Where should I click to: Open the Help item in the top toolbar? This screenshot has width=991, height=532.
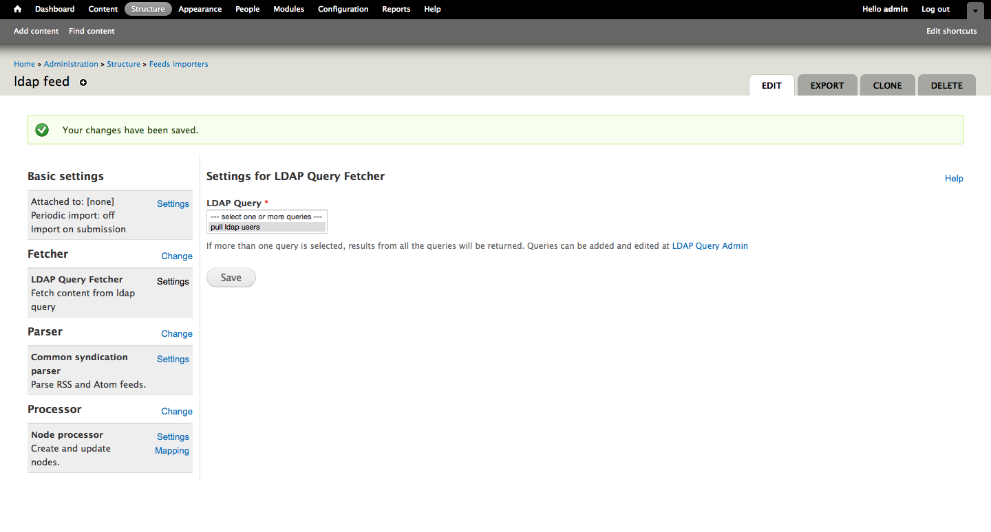(x=433, y=9)
